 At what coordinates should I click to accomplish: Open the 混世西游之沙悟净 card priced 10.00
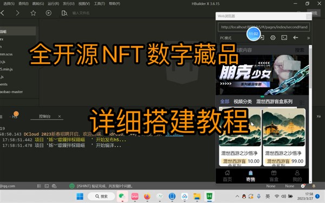(x=240, y=137)
